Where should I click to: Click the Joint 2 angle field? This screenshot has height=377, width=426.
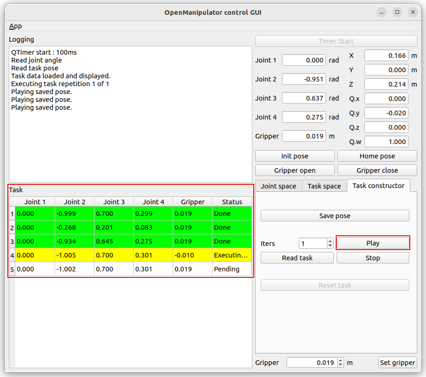click(x=304, y=79)
